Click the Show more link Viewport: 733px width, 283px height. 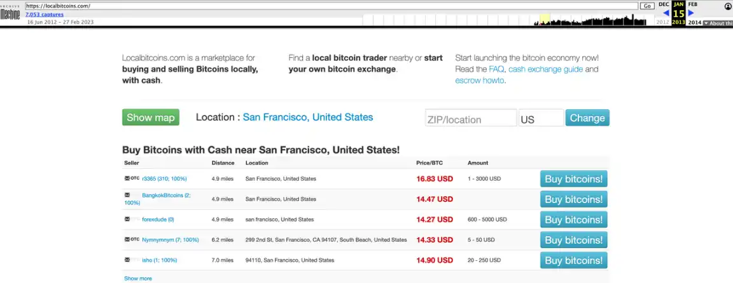pos(138,279)
